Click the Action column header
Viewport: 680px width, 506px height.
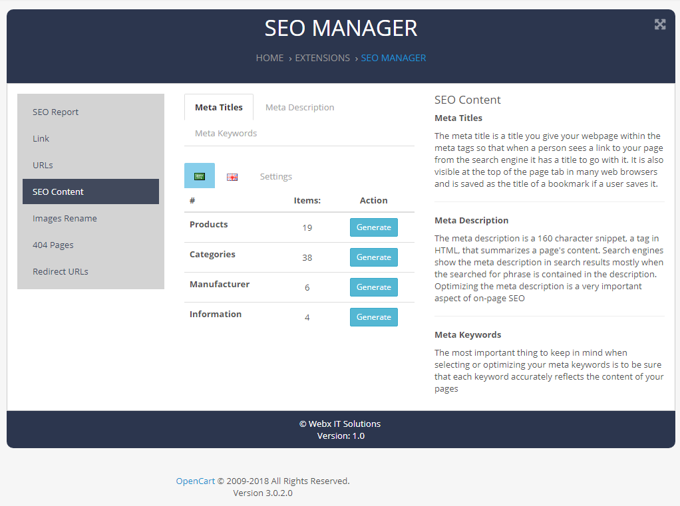point(373,201)
